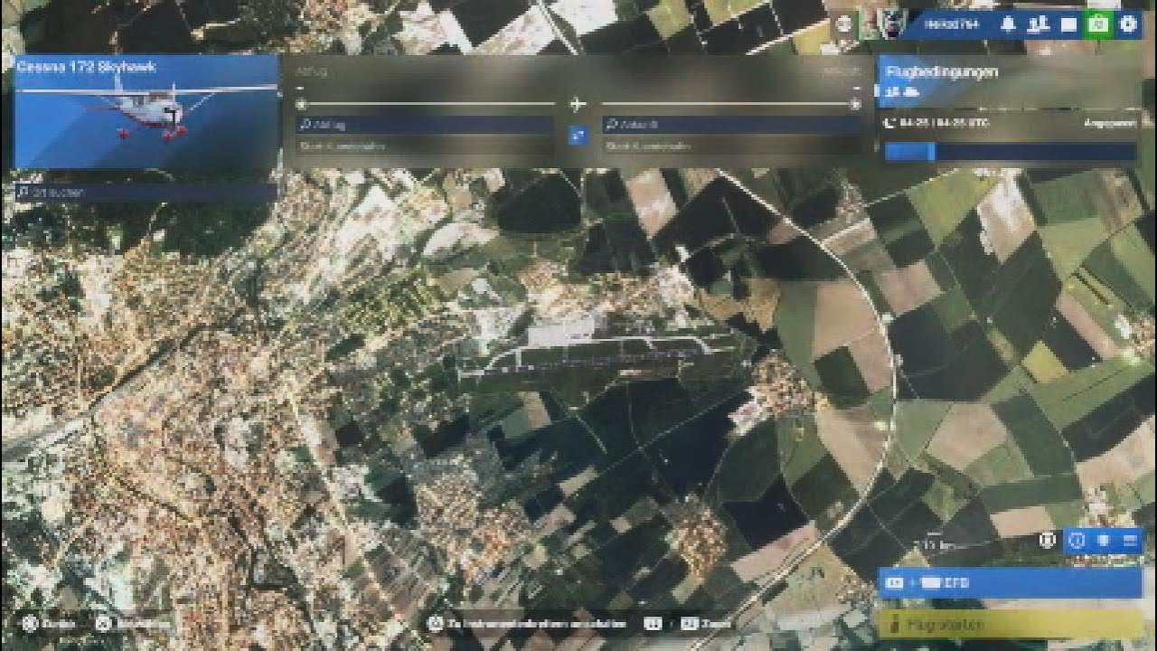Image resolution: width=1157 pixels, height=651 pixels.
Task: Select the info icon in map toolbar
Action: 1077,541
